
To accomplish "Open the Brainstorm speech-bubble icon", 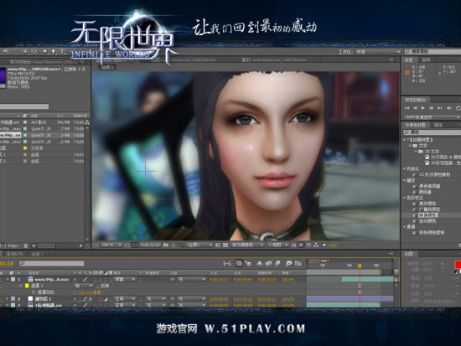I will point(288,264).
